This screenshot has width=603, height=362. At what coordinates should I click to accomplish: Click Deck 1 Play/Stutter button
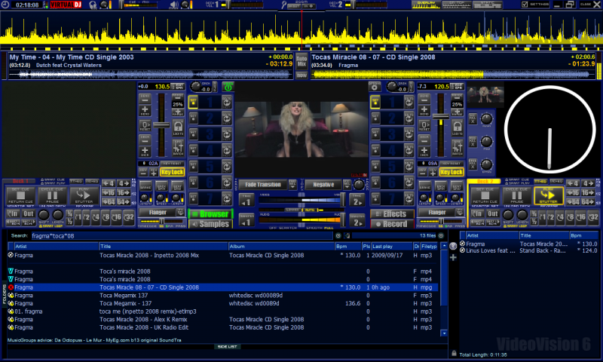coord(84,196)
